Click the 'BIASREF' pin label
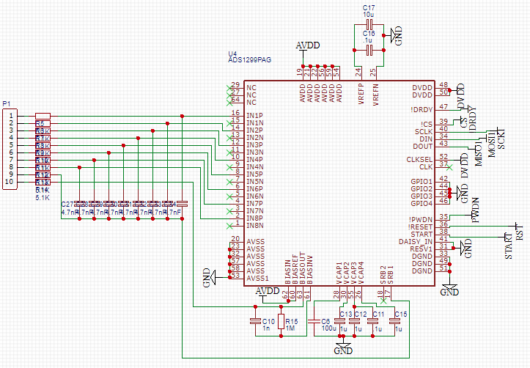Image resolution: width=530 pixels, height=368 pixels. tap(295, 269)
